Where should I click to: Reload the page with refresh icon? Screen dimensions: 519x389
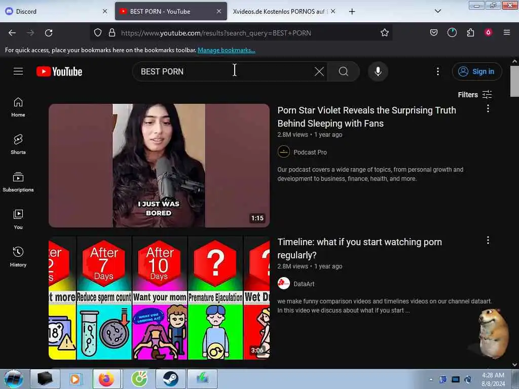[49, 33]
